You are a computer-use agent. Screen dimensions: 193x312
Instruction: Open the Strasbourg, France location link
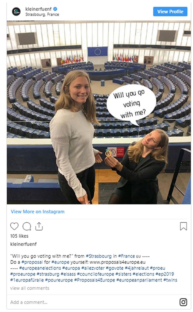(42, 15)
